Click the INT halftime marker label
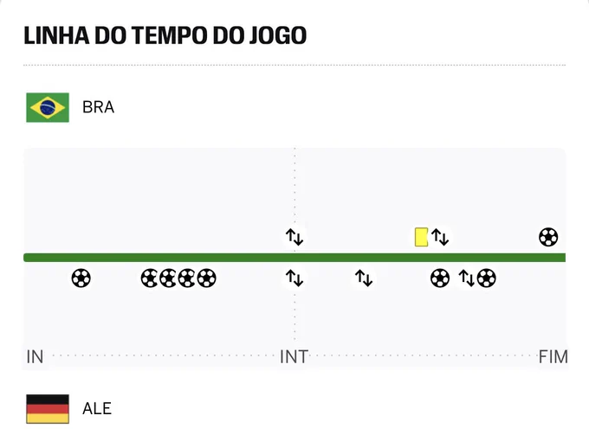Viewport: 589px width, 441px height. [294, 356]
